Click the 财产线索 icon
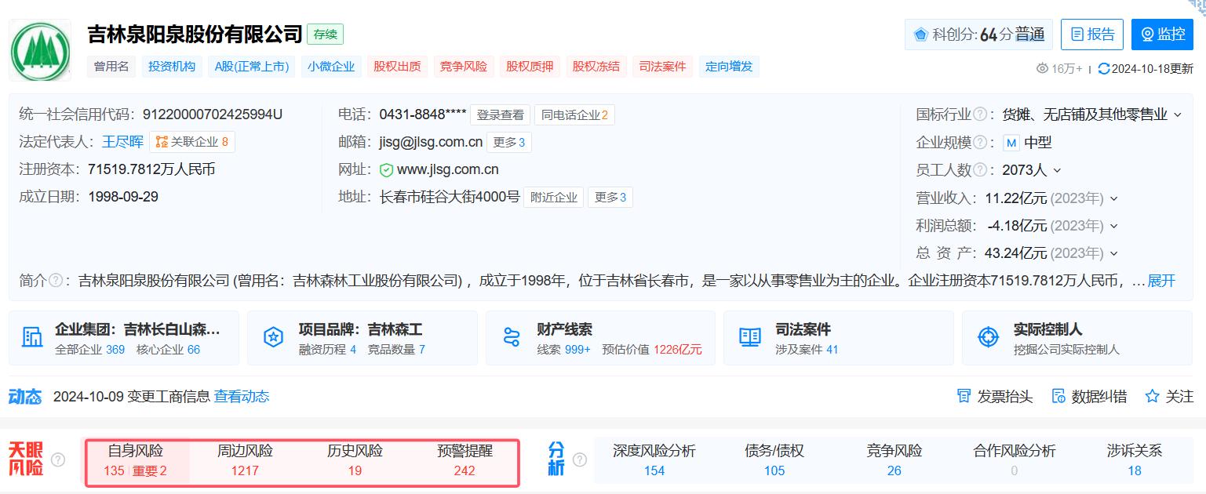This screenshot has width=1206, height=494. tap(511, 338)
